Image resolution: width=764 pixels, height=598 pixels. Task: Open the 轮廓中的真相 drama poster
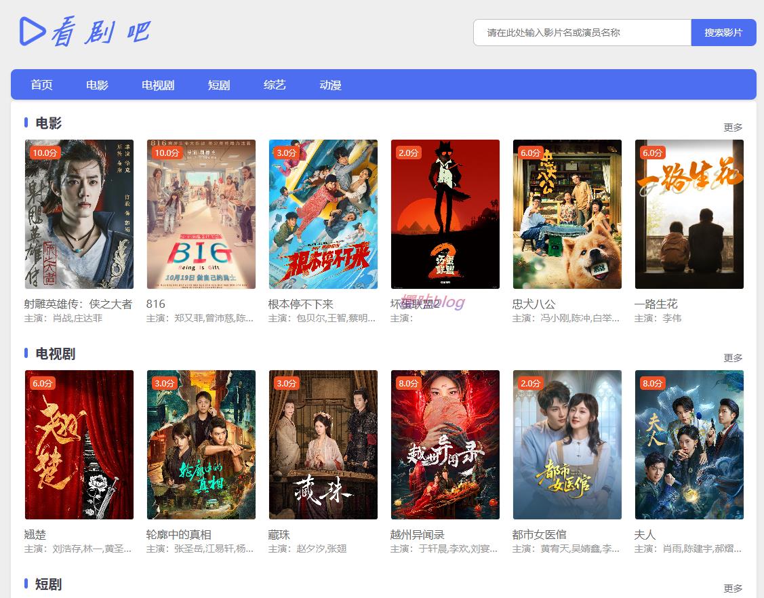[x=201, y=445]
